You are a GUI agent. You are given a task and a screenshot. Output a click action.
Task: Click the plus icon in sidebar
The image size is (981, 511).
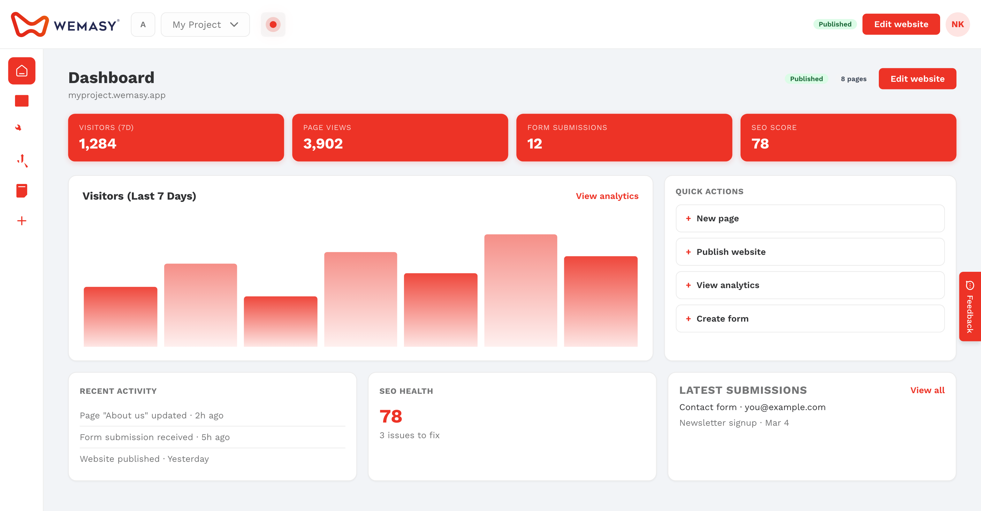point(22,221)
